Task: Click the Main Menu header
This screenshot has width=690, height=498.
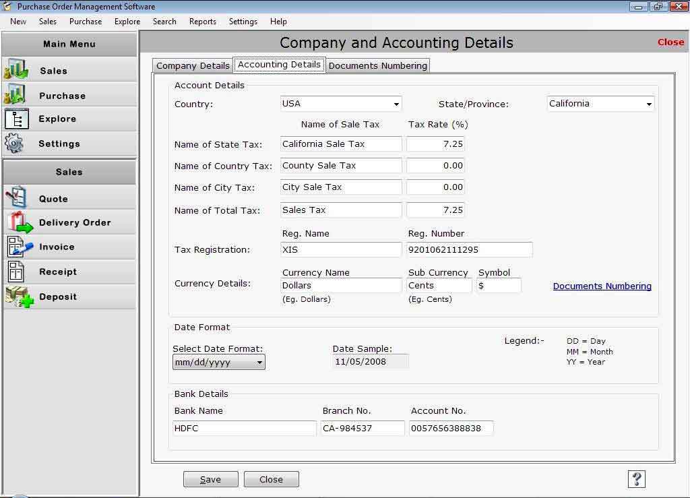Action: click(x=69, y=44)
